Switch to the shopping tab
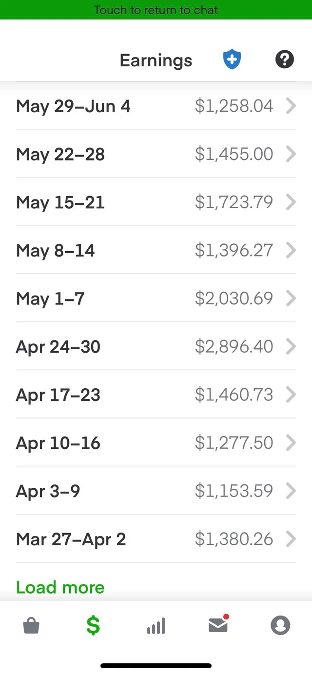 pos(31,626)
